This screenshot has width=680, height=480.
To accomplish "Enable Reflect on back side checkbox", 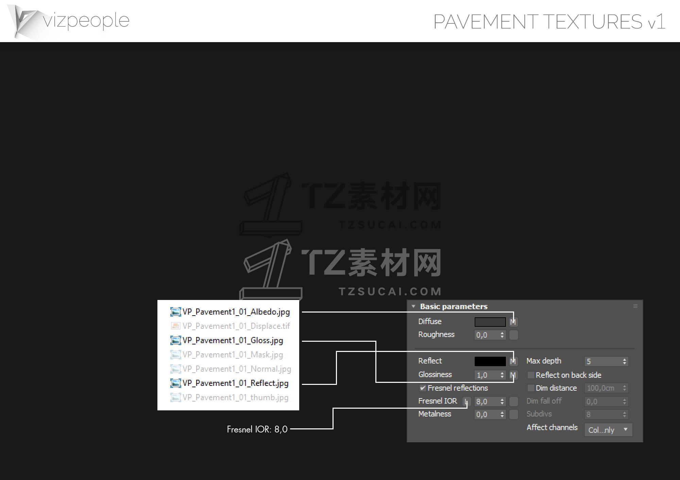I will pos(530,375).
